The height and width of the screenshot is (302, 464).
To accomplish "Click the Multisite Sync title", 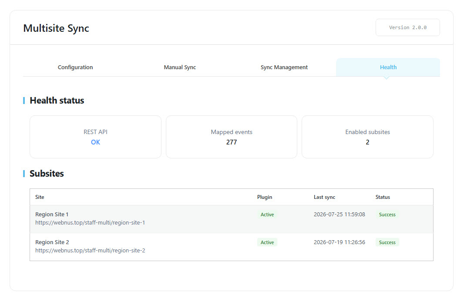I will pyautogui.click(x=56, y=28).
